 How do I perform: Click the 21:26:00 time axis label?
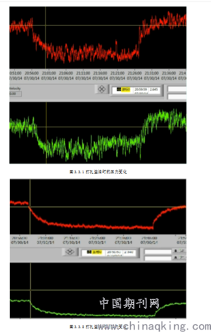[135, 74]
